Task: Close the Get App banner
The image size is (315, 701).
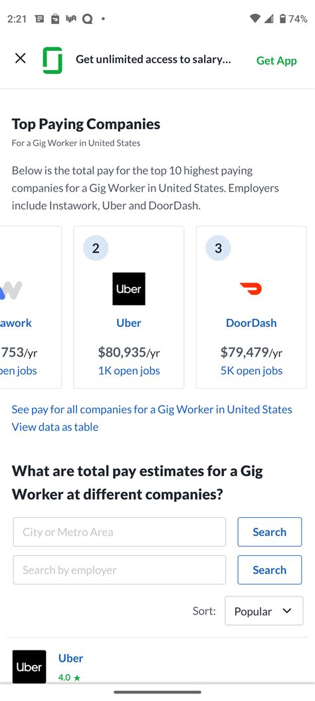Action: [x=20, y=58]
